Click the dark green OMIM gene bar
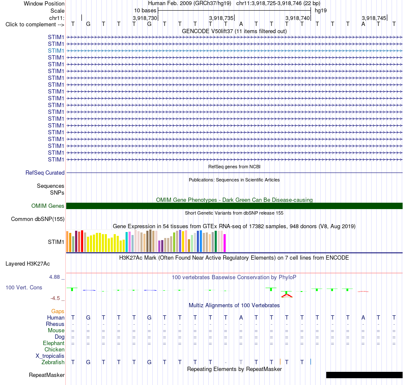Viewport: 403px width, 385px height. (234, 206)
